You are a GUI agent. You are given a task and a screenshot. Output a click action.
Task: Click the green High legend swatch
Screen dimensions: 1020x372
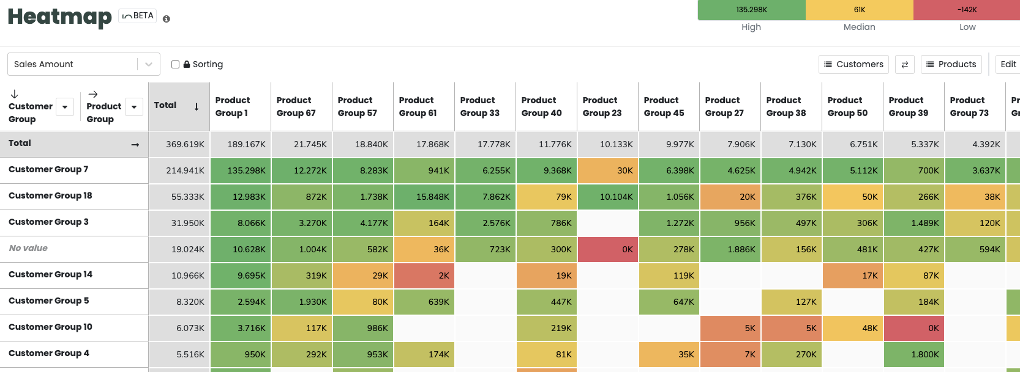click(751, 10)
